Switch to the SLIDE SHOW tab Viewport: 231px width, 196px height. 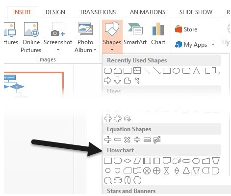coord(196,12)
